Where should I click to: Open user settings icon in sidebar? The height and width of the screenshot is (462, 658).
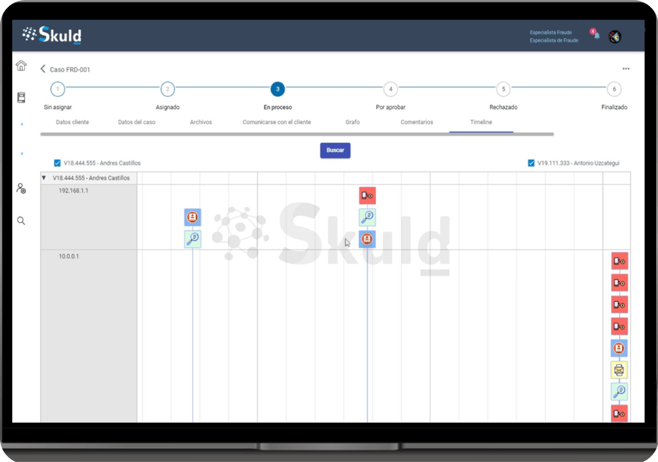pos(21,189)
